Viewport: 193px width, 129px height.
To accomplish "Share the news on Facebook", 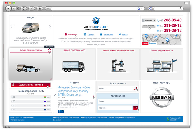I will [59, 111].
